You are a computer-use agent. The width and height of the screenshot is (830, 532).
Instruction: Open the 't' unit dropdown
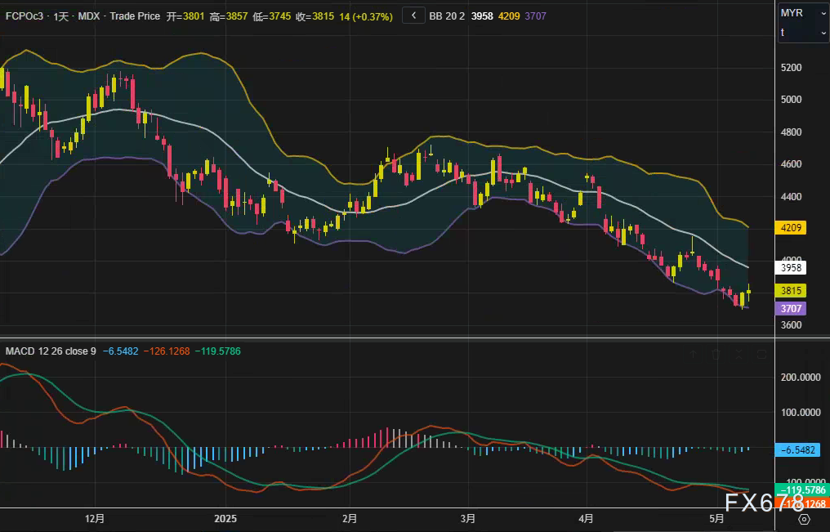tap(803, 32)
